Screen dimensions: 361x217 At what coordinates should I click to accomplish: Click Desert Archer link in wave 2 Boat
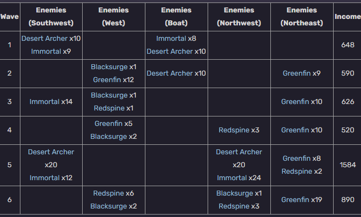pos(170,73)
